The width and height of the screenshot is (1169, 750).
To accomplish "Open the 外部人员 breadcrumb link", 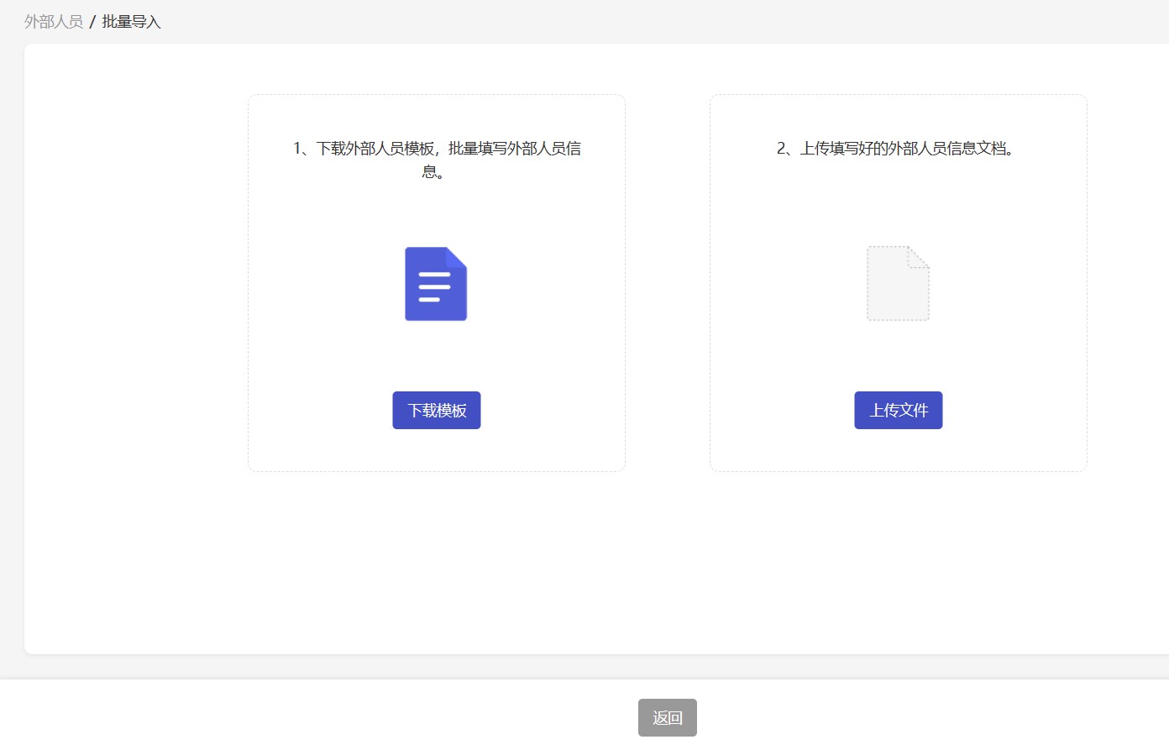I will coord(54,22).
